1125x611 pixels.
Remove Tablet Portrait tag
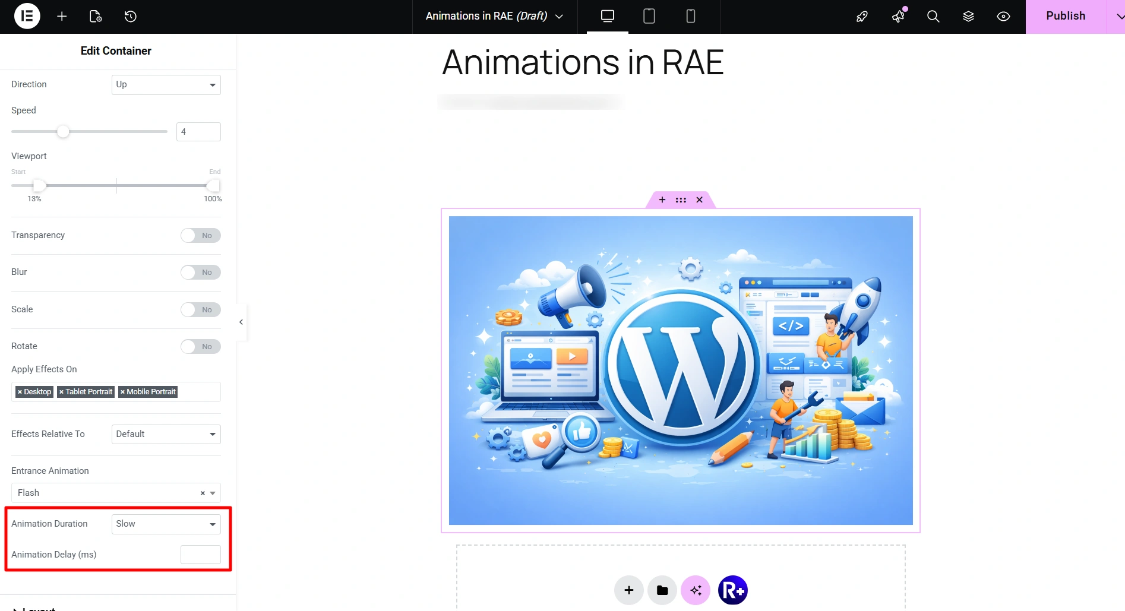coord(61,392)
